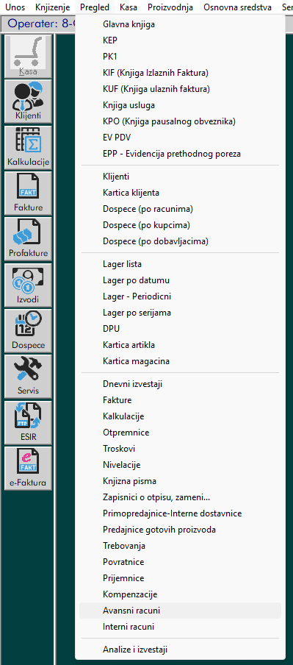Open Primopredajnice-Interne dostavnice
Image resolution: width=293 pixels, height=665 pixels.
[180, 513]
